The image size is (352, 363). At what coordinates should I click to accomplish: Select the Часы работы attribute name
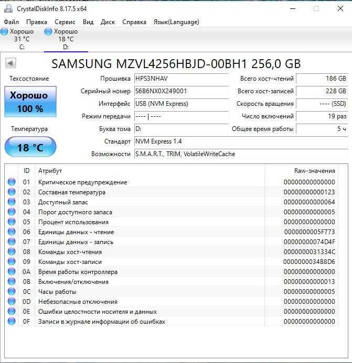click(x=57, y=292)
